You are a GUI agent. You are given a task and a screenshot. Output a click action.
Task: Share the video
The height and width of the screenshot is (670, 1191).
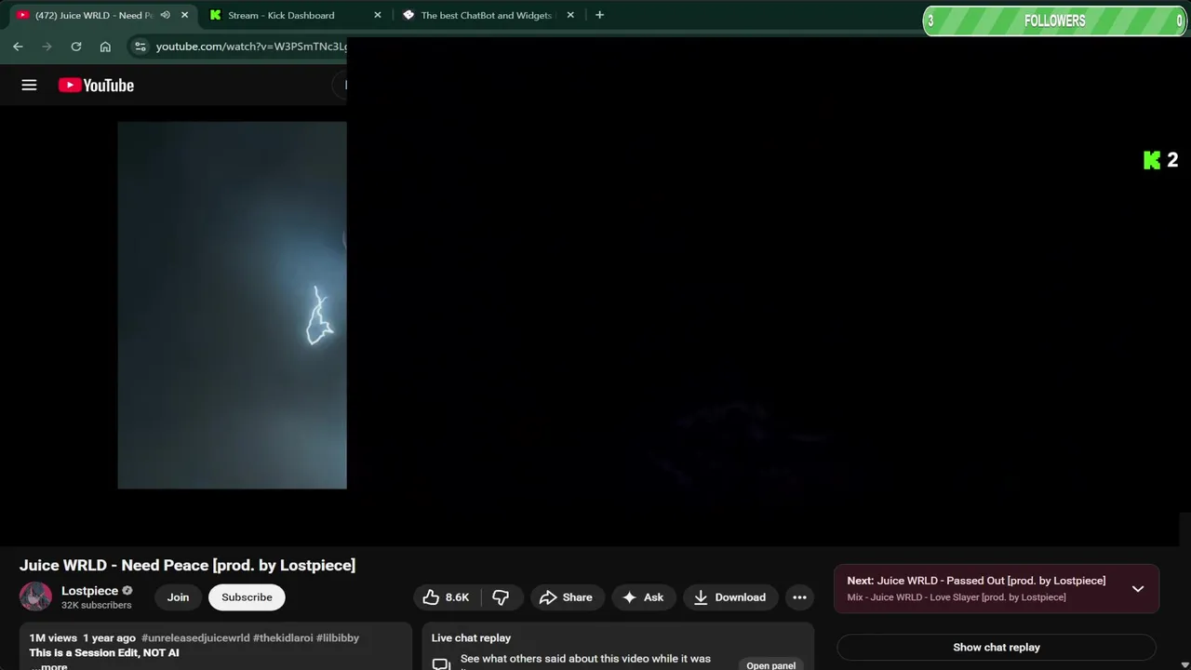point(566,597)
